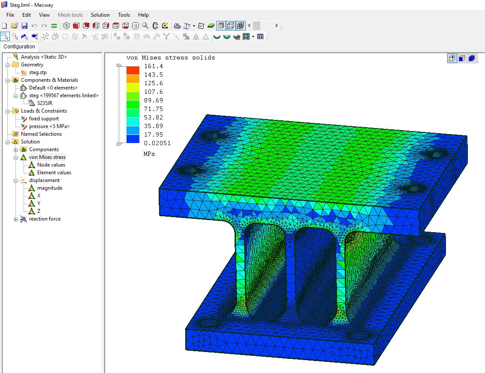
Task: Fit model to window with boxed magnifier
Action: (136, 26)
